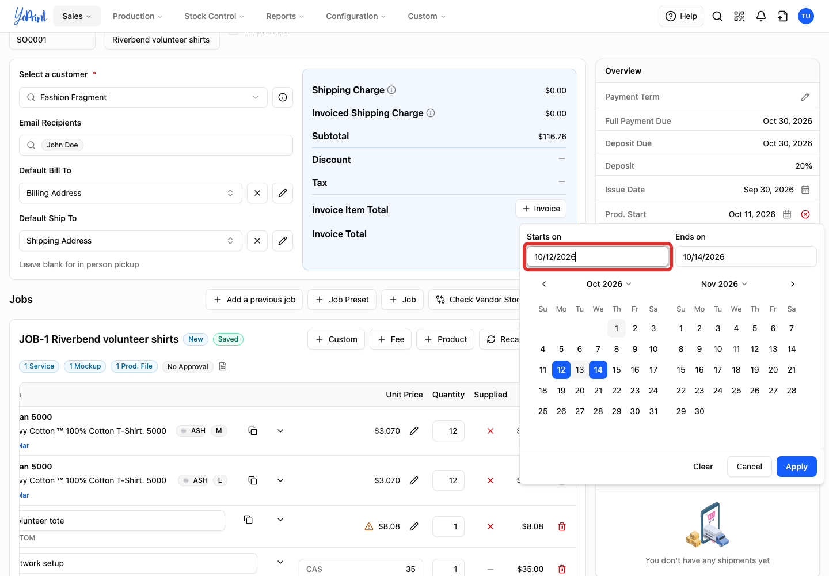Viewport: 829px width, 576px height.
Task: Click the customer info icon beside Fashion Fragment
Action: point(283,97)
